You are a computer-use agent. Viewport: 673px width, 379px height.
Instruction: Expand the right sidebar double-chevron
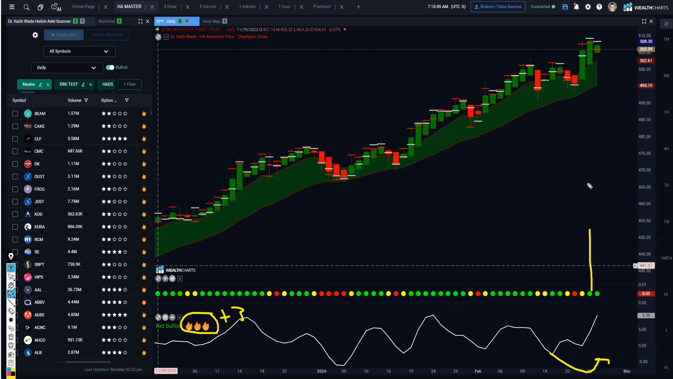click(666, 24)
